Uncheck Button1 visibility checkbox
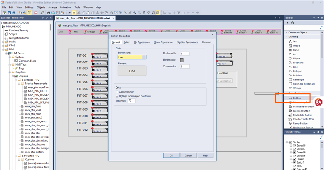Viewport: 324px width, 170px height. (x=294, y=162)
